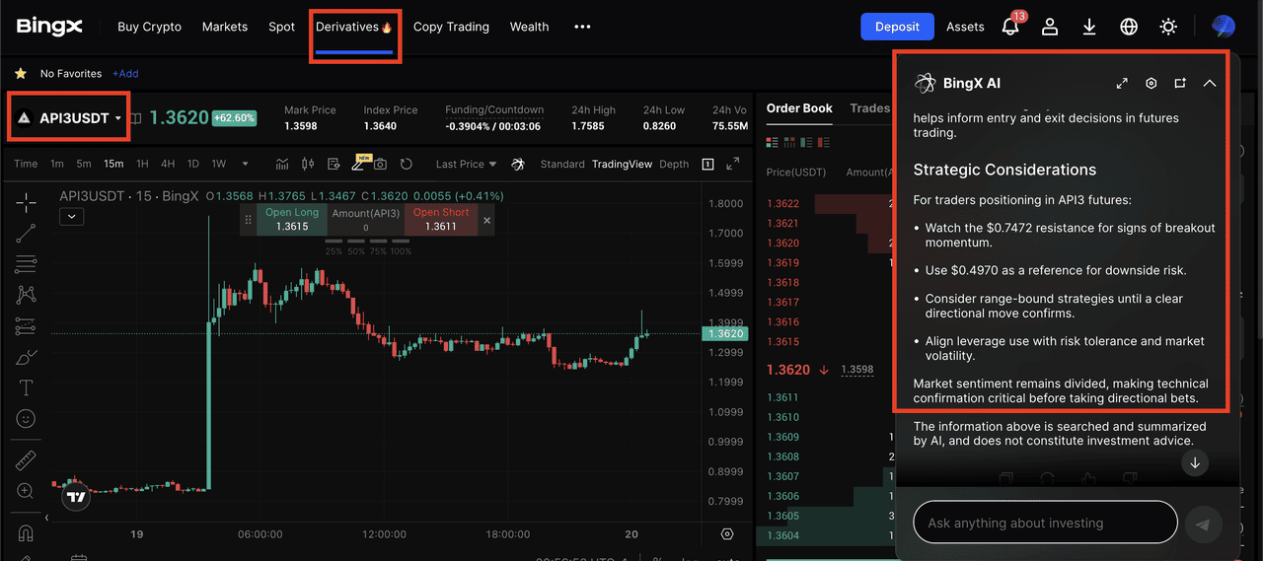Open the candlestick chart style icon
The width and height of the screenshot is (1263, 561).
307,164
